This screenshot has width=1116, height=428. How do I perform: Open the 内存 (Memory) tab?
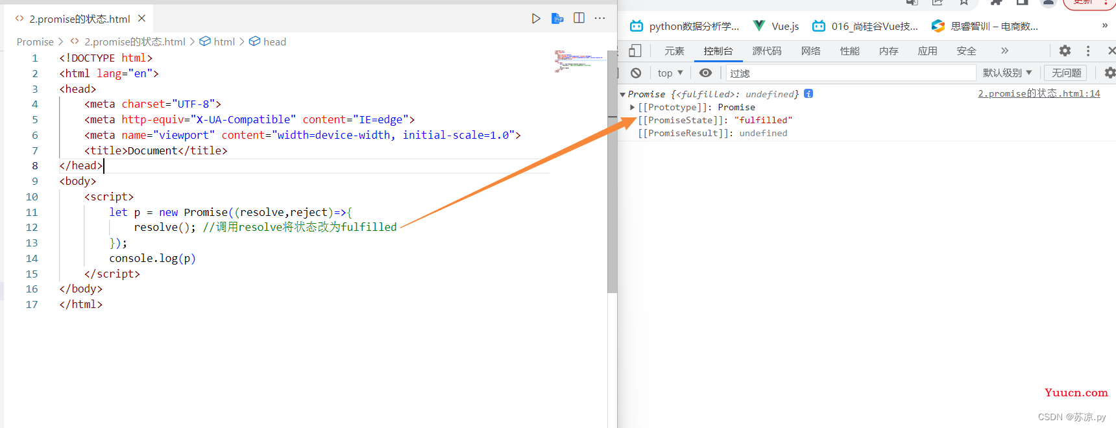coord(889,51)
